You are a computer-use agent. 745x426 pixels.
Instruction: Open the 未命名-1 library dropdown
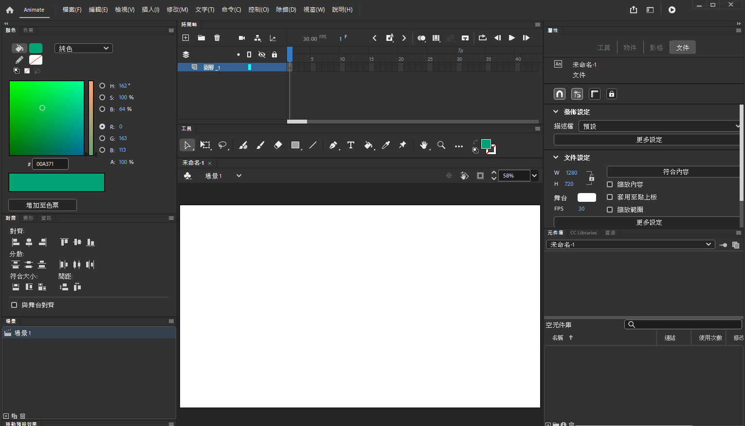point(631,245)
